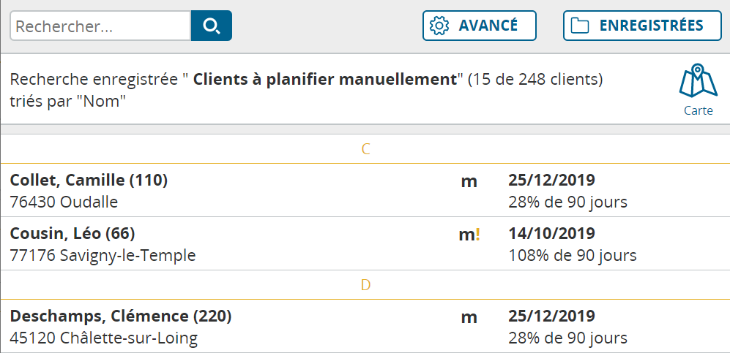
Task: Open the Carte map view icon
Action: click(698, 90)
